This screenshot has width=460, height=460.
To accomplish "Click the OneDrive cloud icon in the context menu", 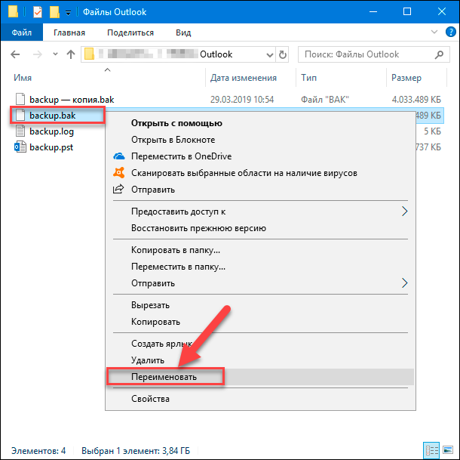I will click(119, 156).
